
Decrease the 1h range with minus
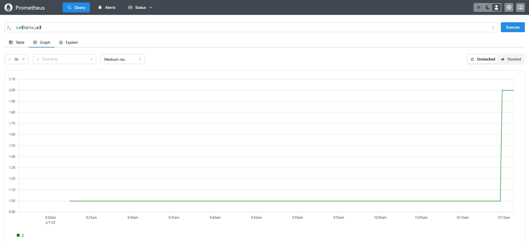(x=9, y=59)
